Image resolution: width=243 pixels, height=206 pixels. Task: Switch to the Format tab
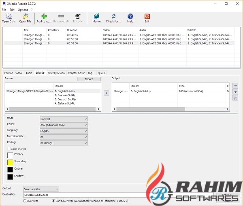(9, 73)
